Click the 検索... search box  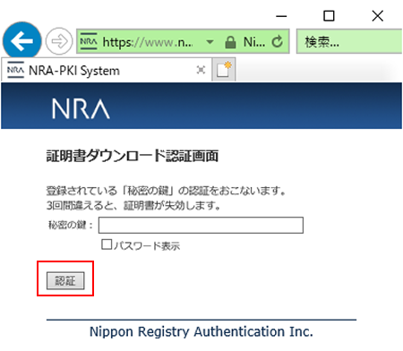(349, 41)
